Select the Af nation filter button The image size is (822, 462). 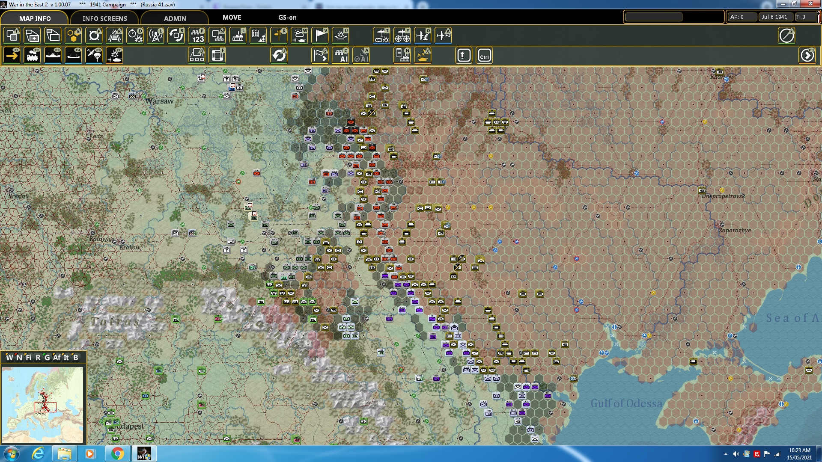tap(57, 357)
